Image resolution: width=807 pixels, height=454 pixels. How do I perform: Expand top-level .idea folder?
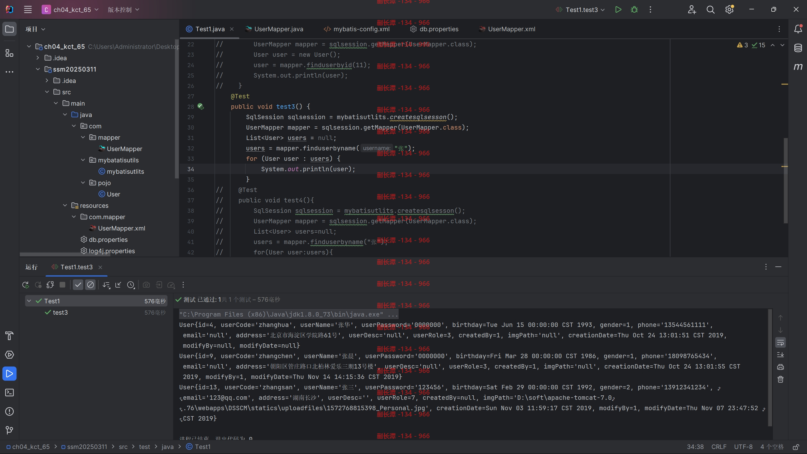point(38,58)
